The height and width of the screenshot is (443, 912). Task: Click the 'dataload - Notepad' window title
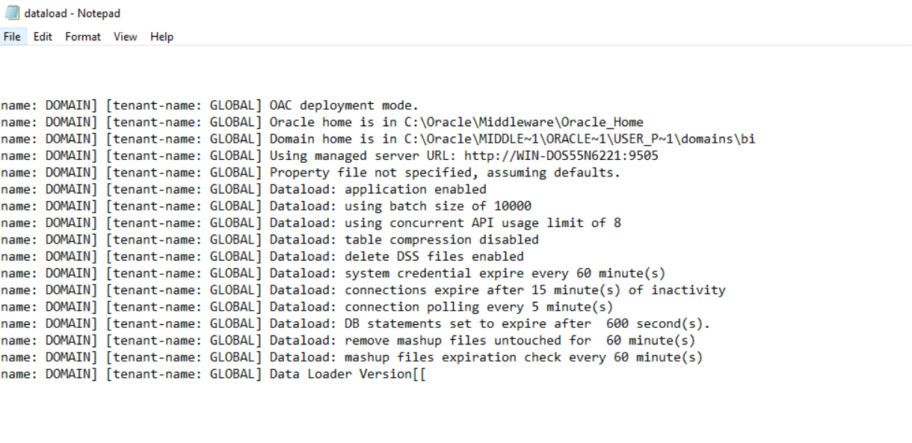[x=73, y=13]
